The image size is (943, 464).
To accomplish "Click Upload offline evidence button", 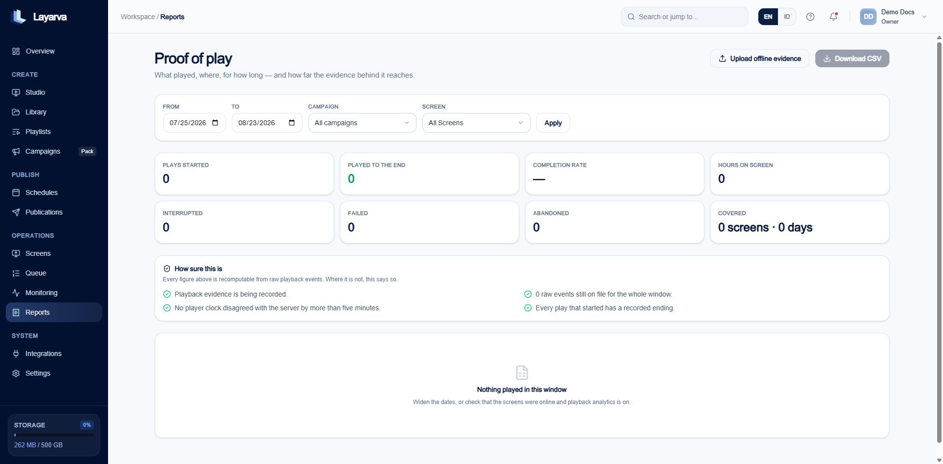I will (759, 58).
